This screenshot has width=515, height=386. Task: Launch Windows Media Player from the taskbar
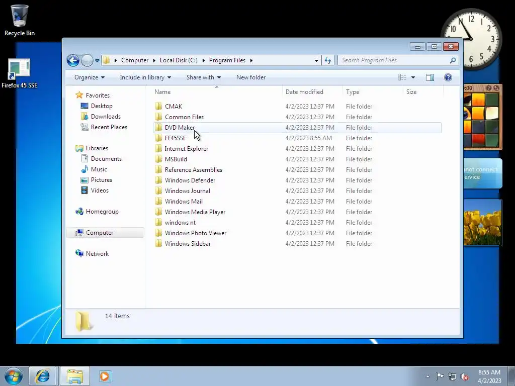[105, 376]
